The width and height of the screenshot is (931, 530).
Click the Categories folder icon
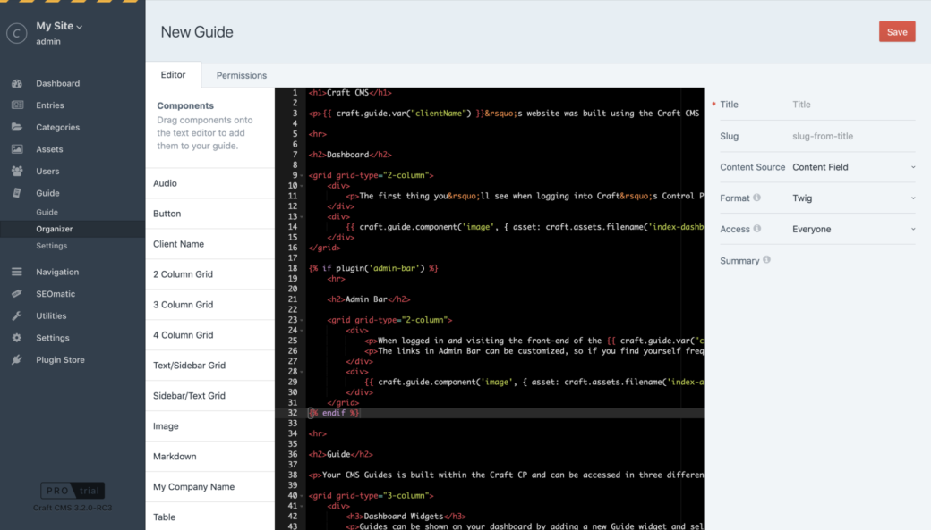click(17, 128)
